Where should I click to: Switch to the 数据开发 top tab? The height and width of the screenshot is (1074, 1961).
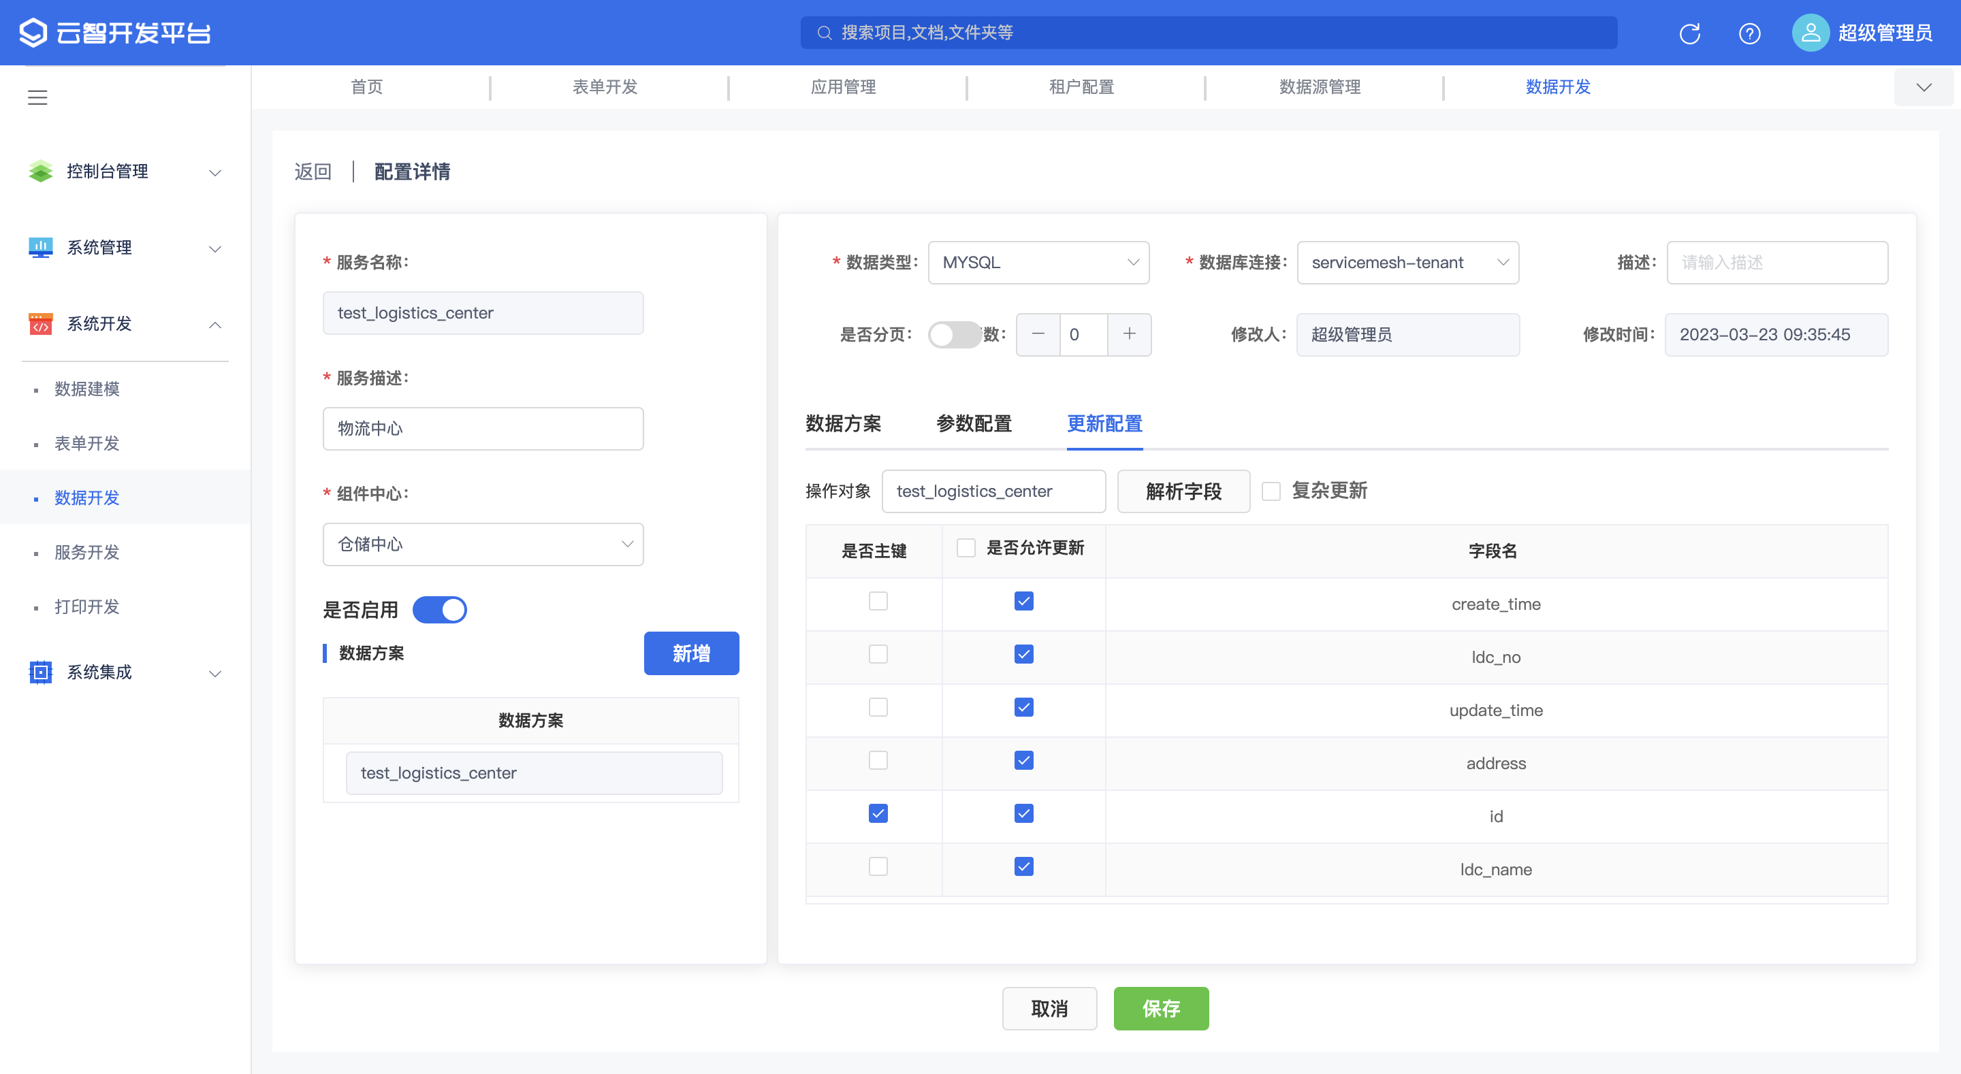click(x=1557, y=86)
